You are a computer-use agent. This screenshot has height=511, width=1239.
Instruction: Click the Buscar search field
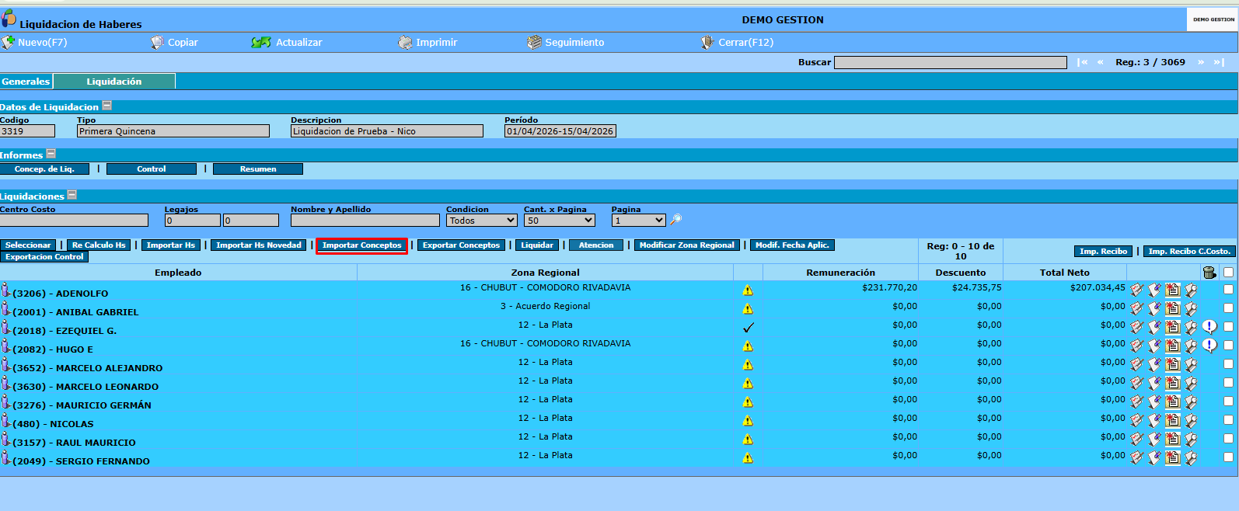tap(951, 62)
